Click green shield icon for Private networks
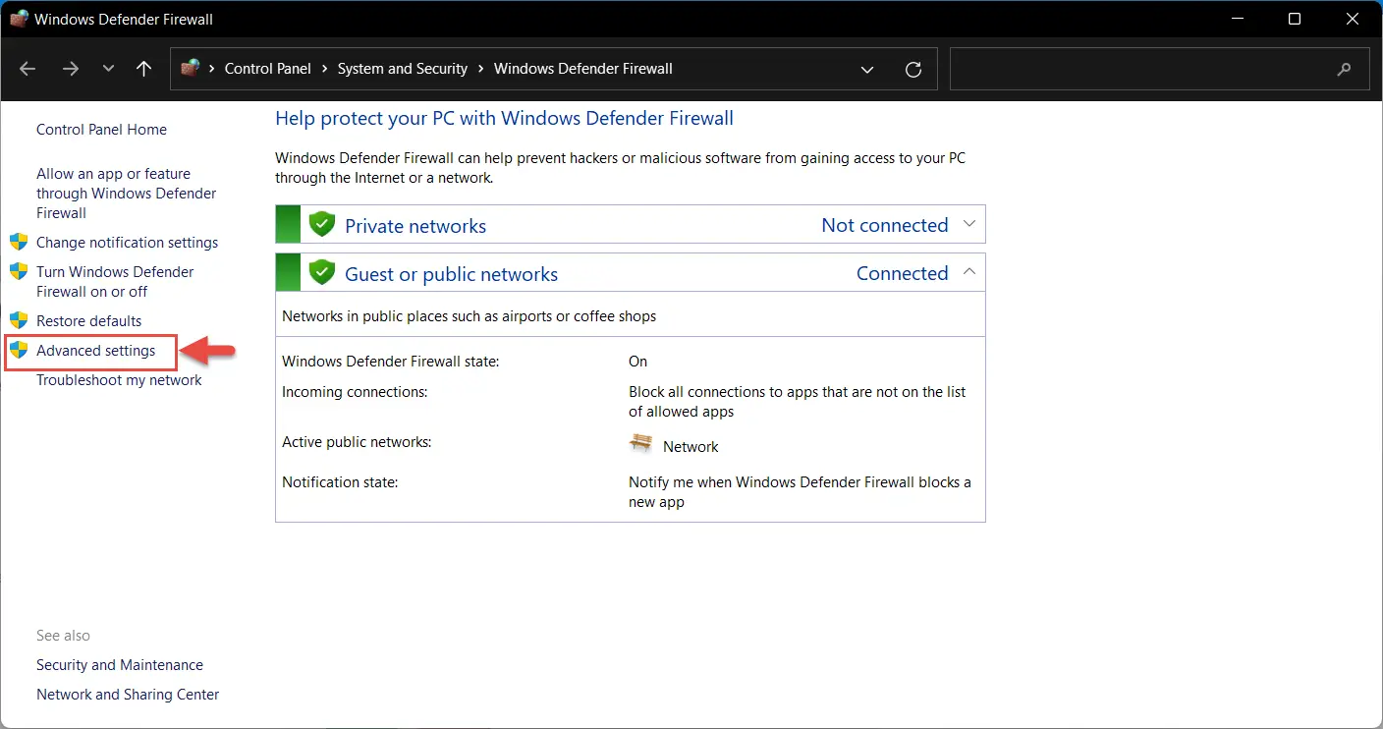 (322, 224)
